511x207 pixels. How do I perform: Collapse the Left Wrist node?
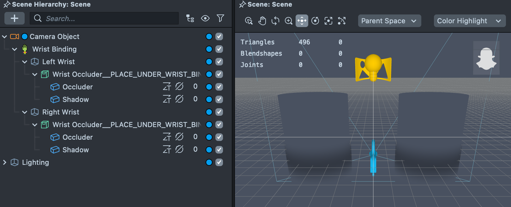25,62
